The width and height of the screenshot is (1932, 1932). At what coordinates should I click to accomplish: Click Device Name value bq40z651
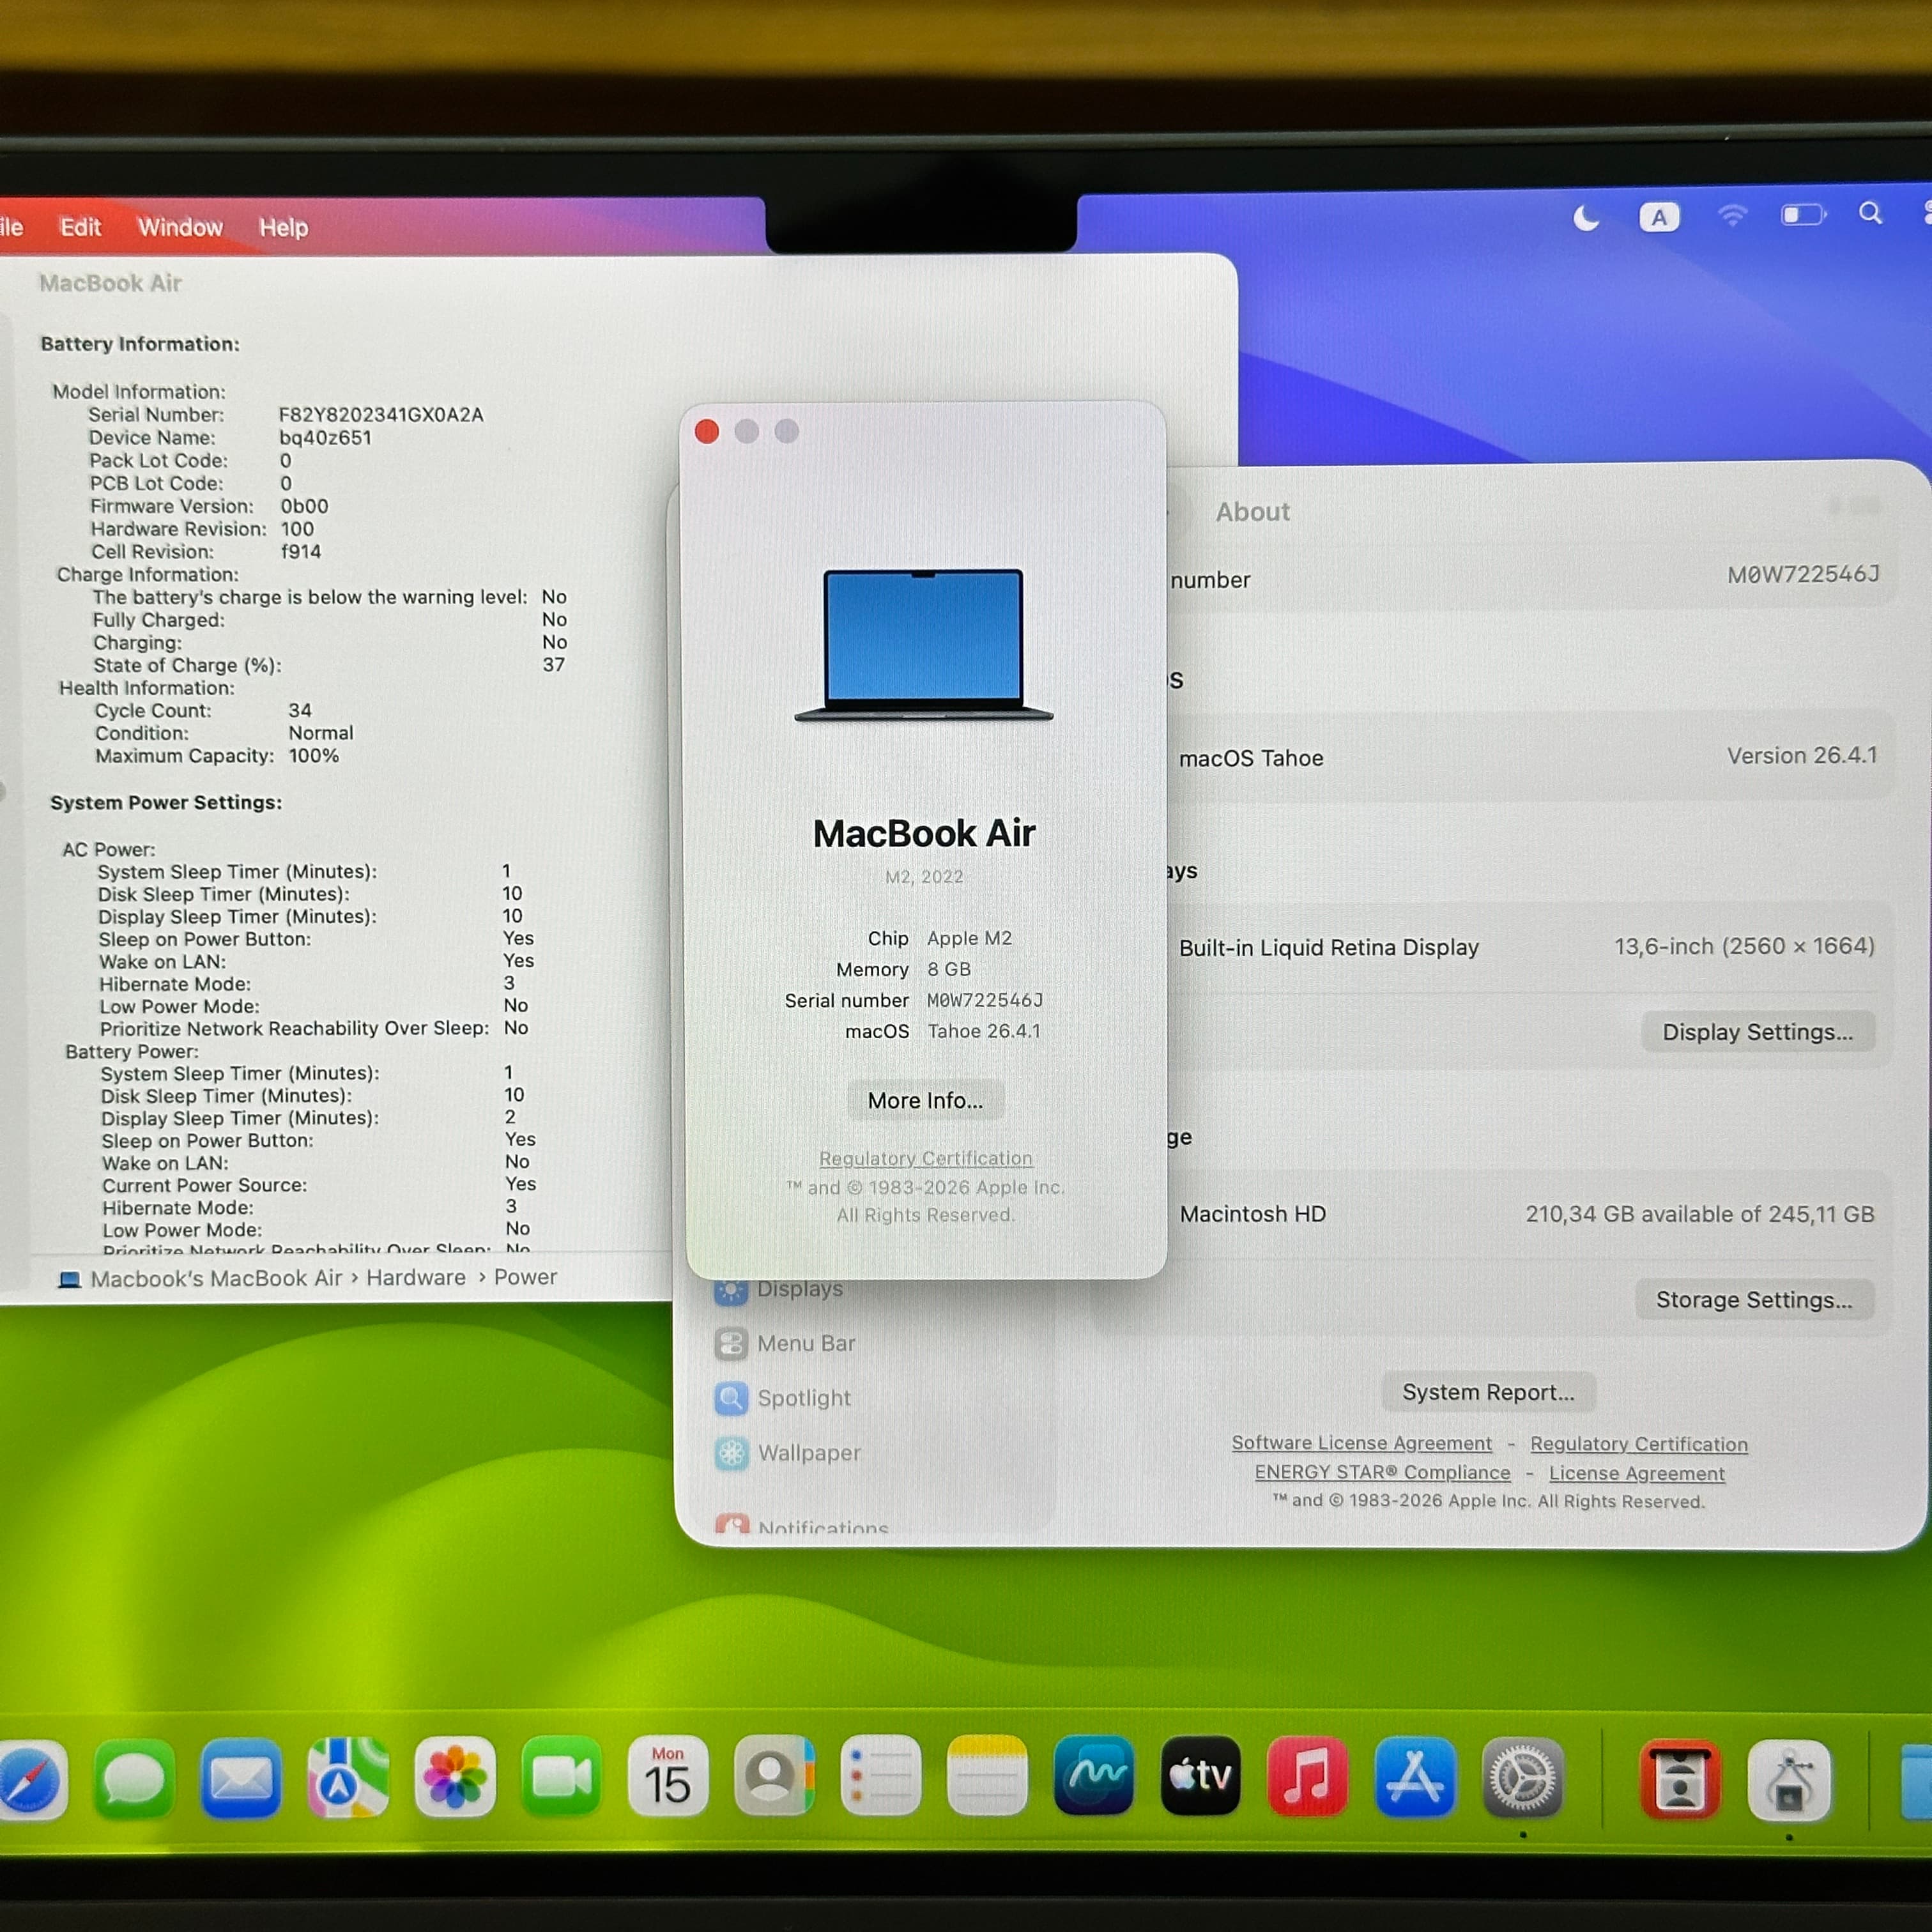pyautogui.click(x=325, y=437)
